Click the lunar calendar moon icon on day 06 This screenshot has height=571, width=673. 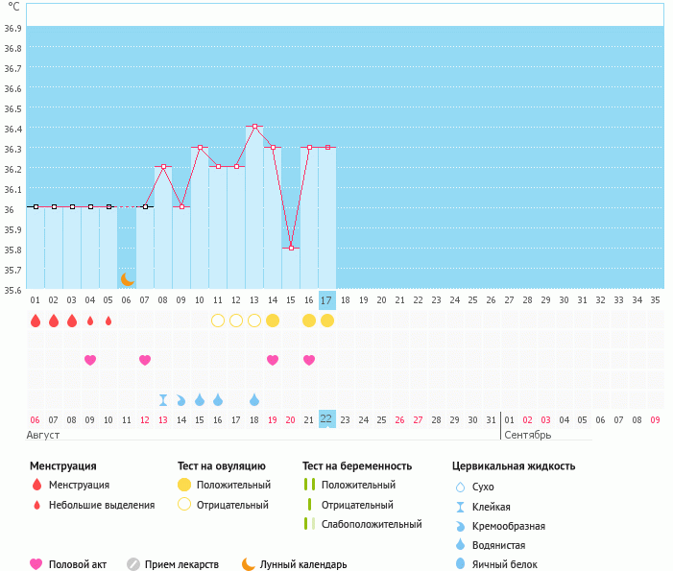[127, 279]
